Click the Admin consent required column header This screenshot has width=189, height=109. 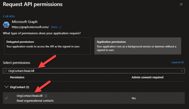[x=147, y=77]
